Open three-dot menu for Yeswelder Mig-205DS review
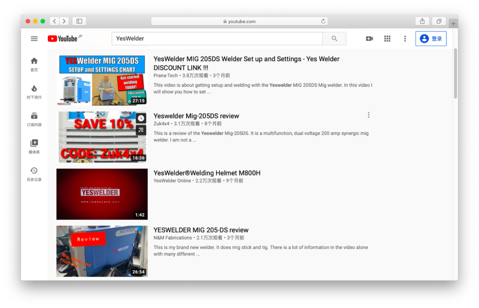The image size is (479, 308). click(369, 115)
